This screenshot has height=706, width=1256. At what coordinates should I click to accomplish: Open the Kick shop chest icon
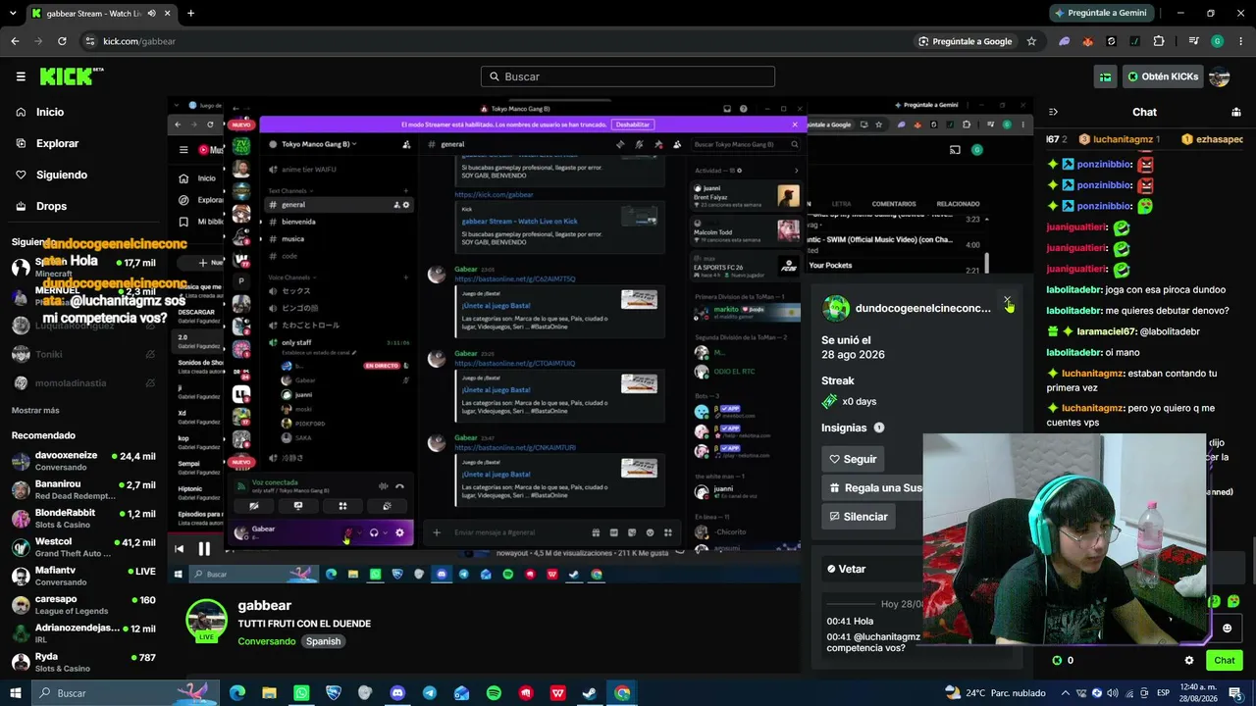coord(1105,76)
